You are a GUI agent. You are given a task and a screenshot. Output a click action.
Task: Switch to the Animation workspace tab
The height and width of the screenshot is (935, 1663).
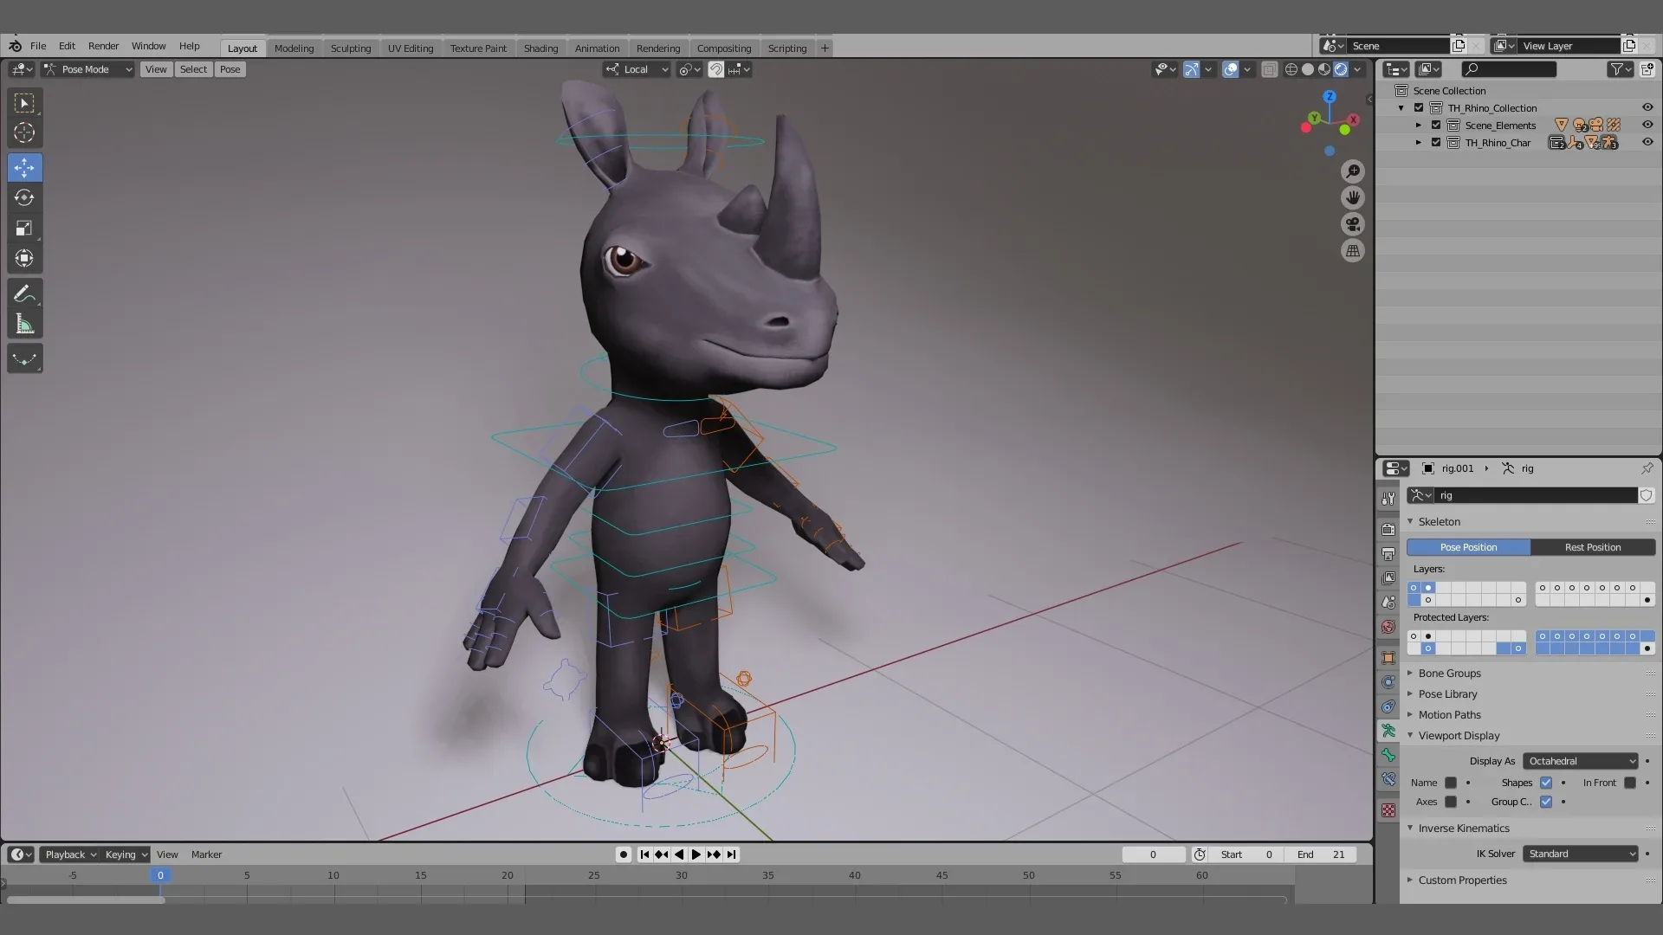pyautogui.click(x=597, y=48)
